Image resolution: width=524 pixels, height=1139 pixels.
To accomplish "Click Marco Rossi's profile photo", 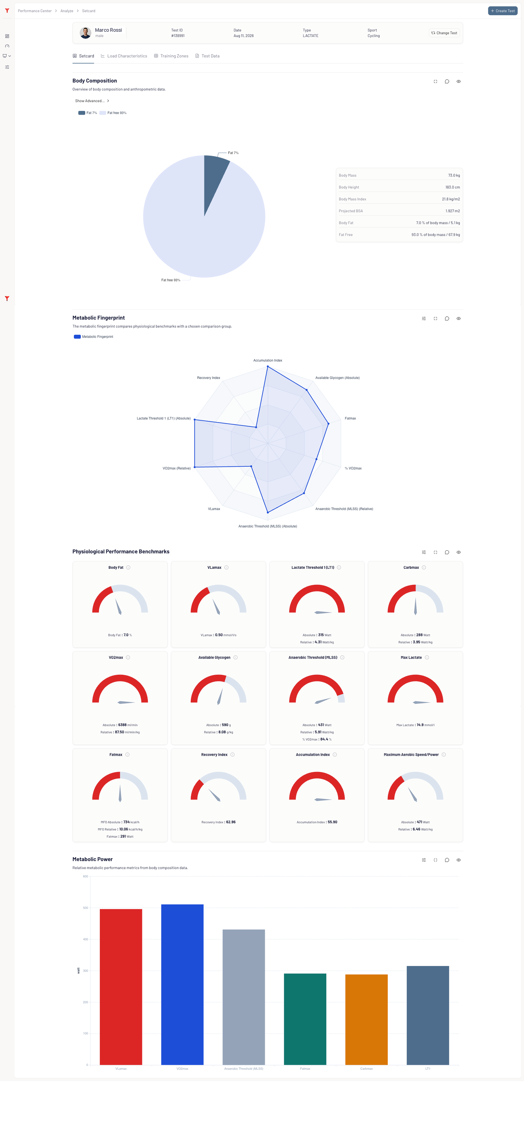I will (x=85, y=33).
